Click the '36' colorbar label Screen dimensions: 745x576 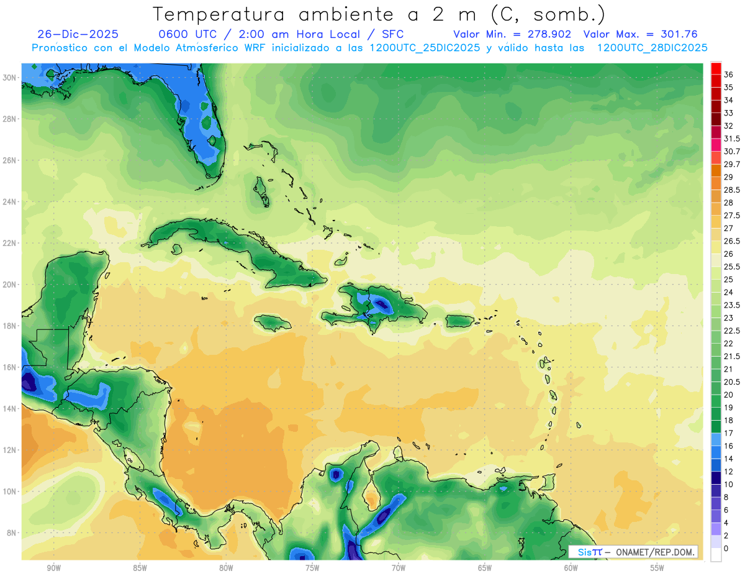tap(729, 75)
